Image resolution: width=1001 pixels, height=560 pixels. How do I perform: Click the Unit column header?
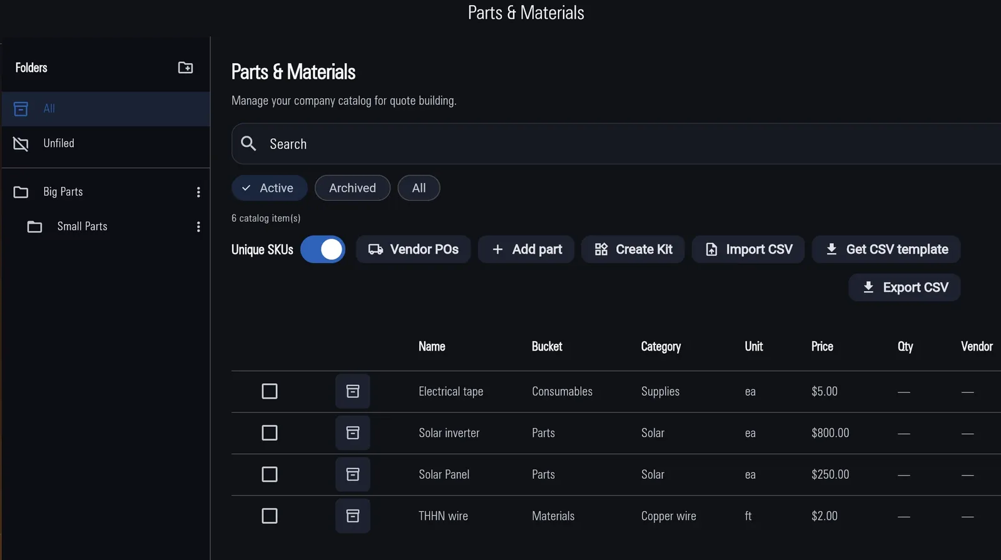754,346
